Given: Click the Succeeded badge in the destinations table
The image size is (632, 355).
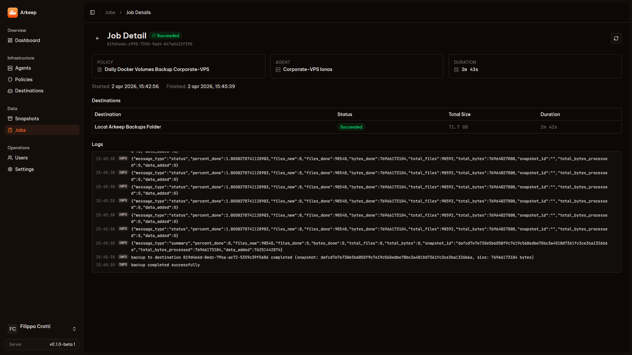Looking at the screenshot, I should (x=351, y=127).
